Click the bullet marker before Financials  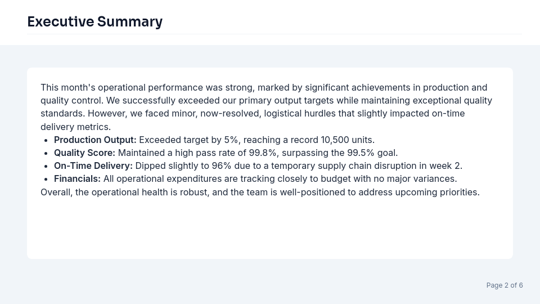tap(46, 179)
